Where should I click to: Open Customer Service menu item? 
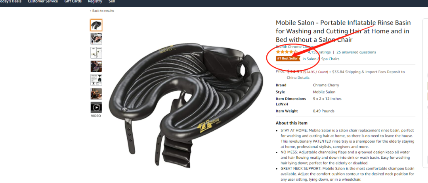tap(43, 1)
